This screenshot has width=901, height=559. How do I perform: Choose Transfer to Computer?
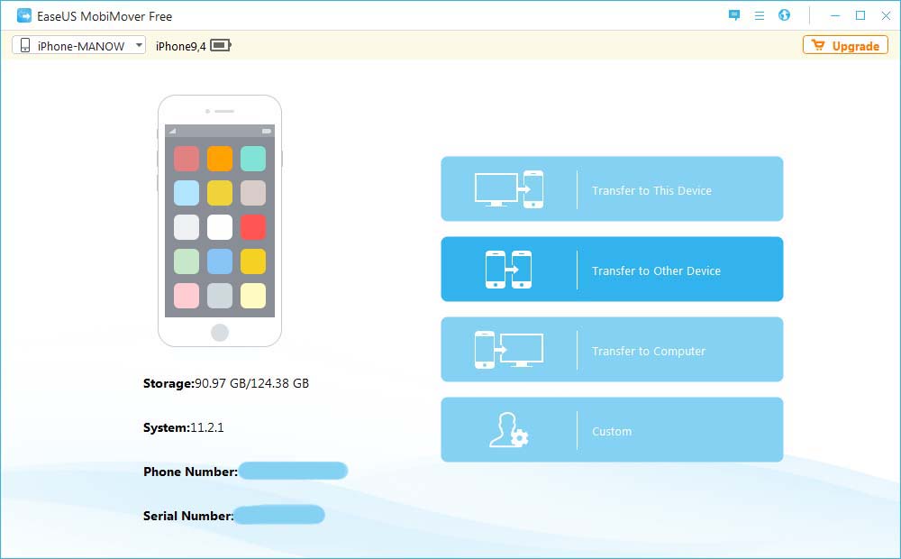point(647,350)
